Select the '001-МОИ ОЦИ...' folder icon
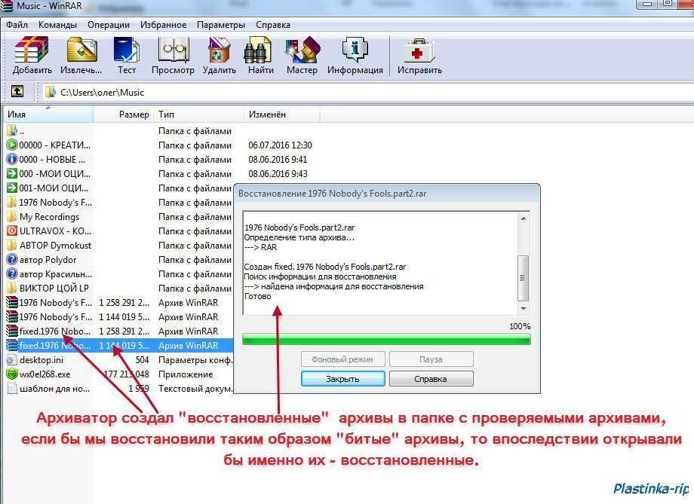 click(12, 188)
